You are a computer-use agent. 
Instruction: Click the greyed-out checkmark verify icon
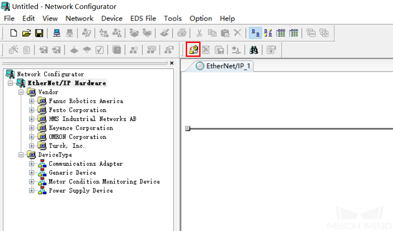pyautogui.click(x=99, y=50)
